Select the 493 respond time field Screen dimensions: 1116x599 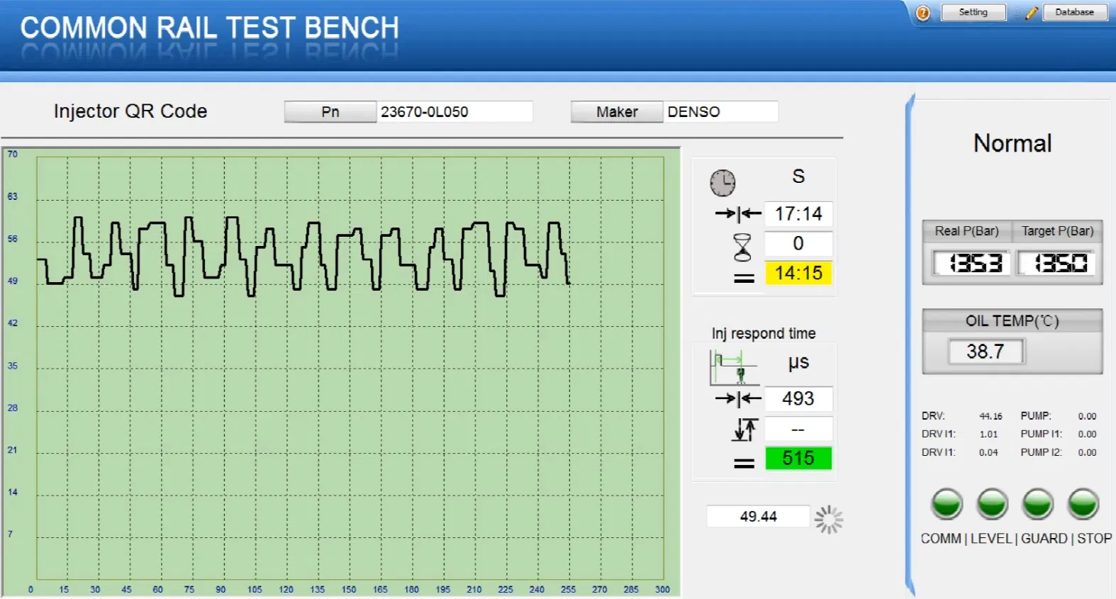798,398
